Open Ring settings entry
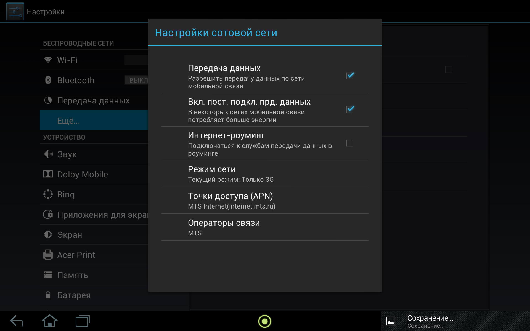This screenshot has height=331, width=530. (94, 194)
